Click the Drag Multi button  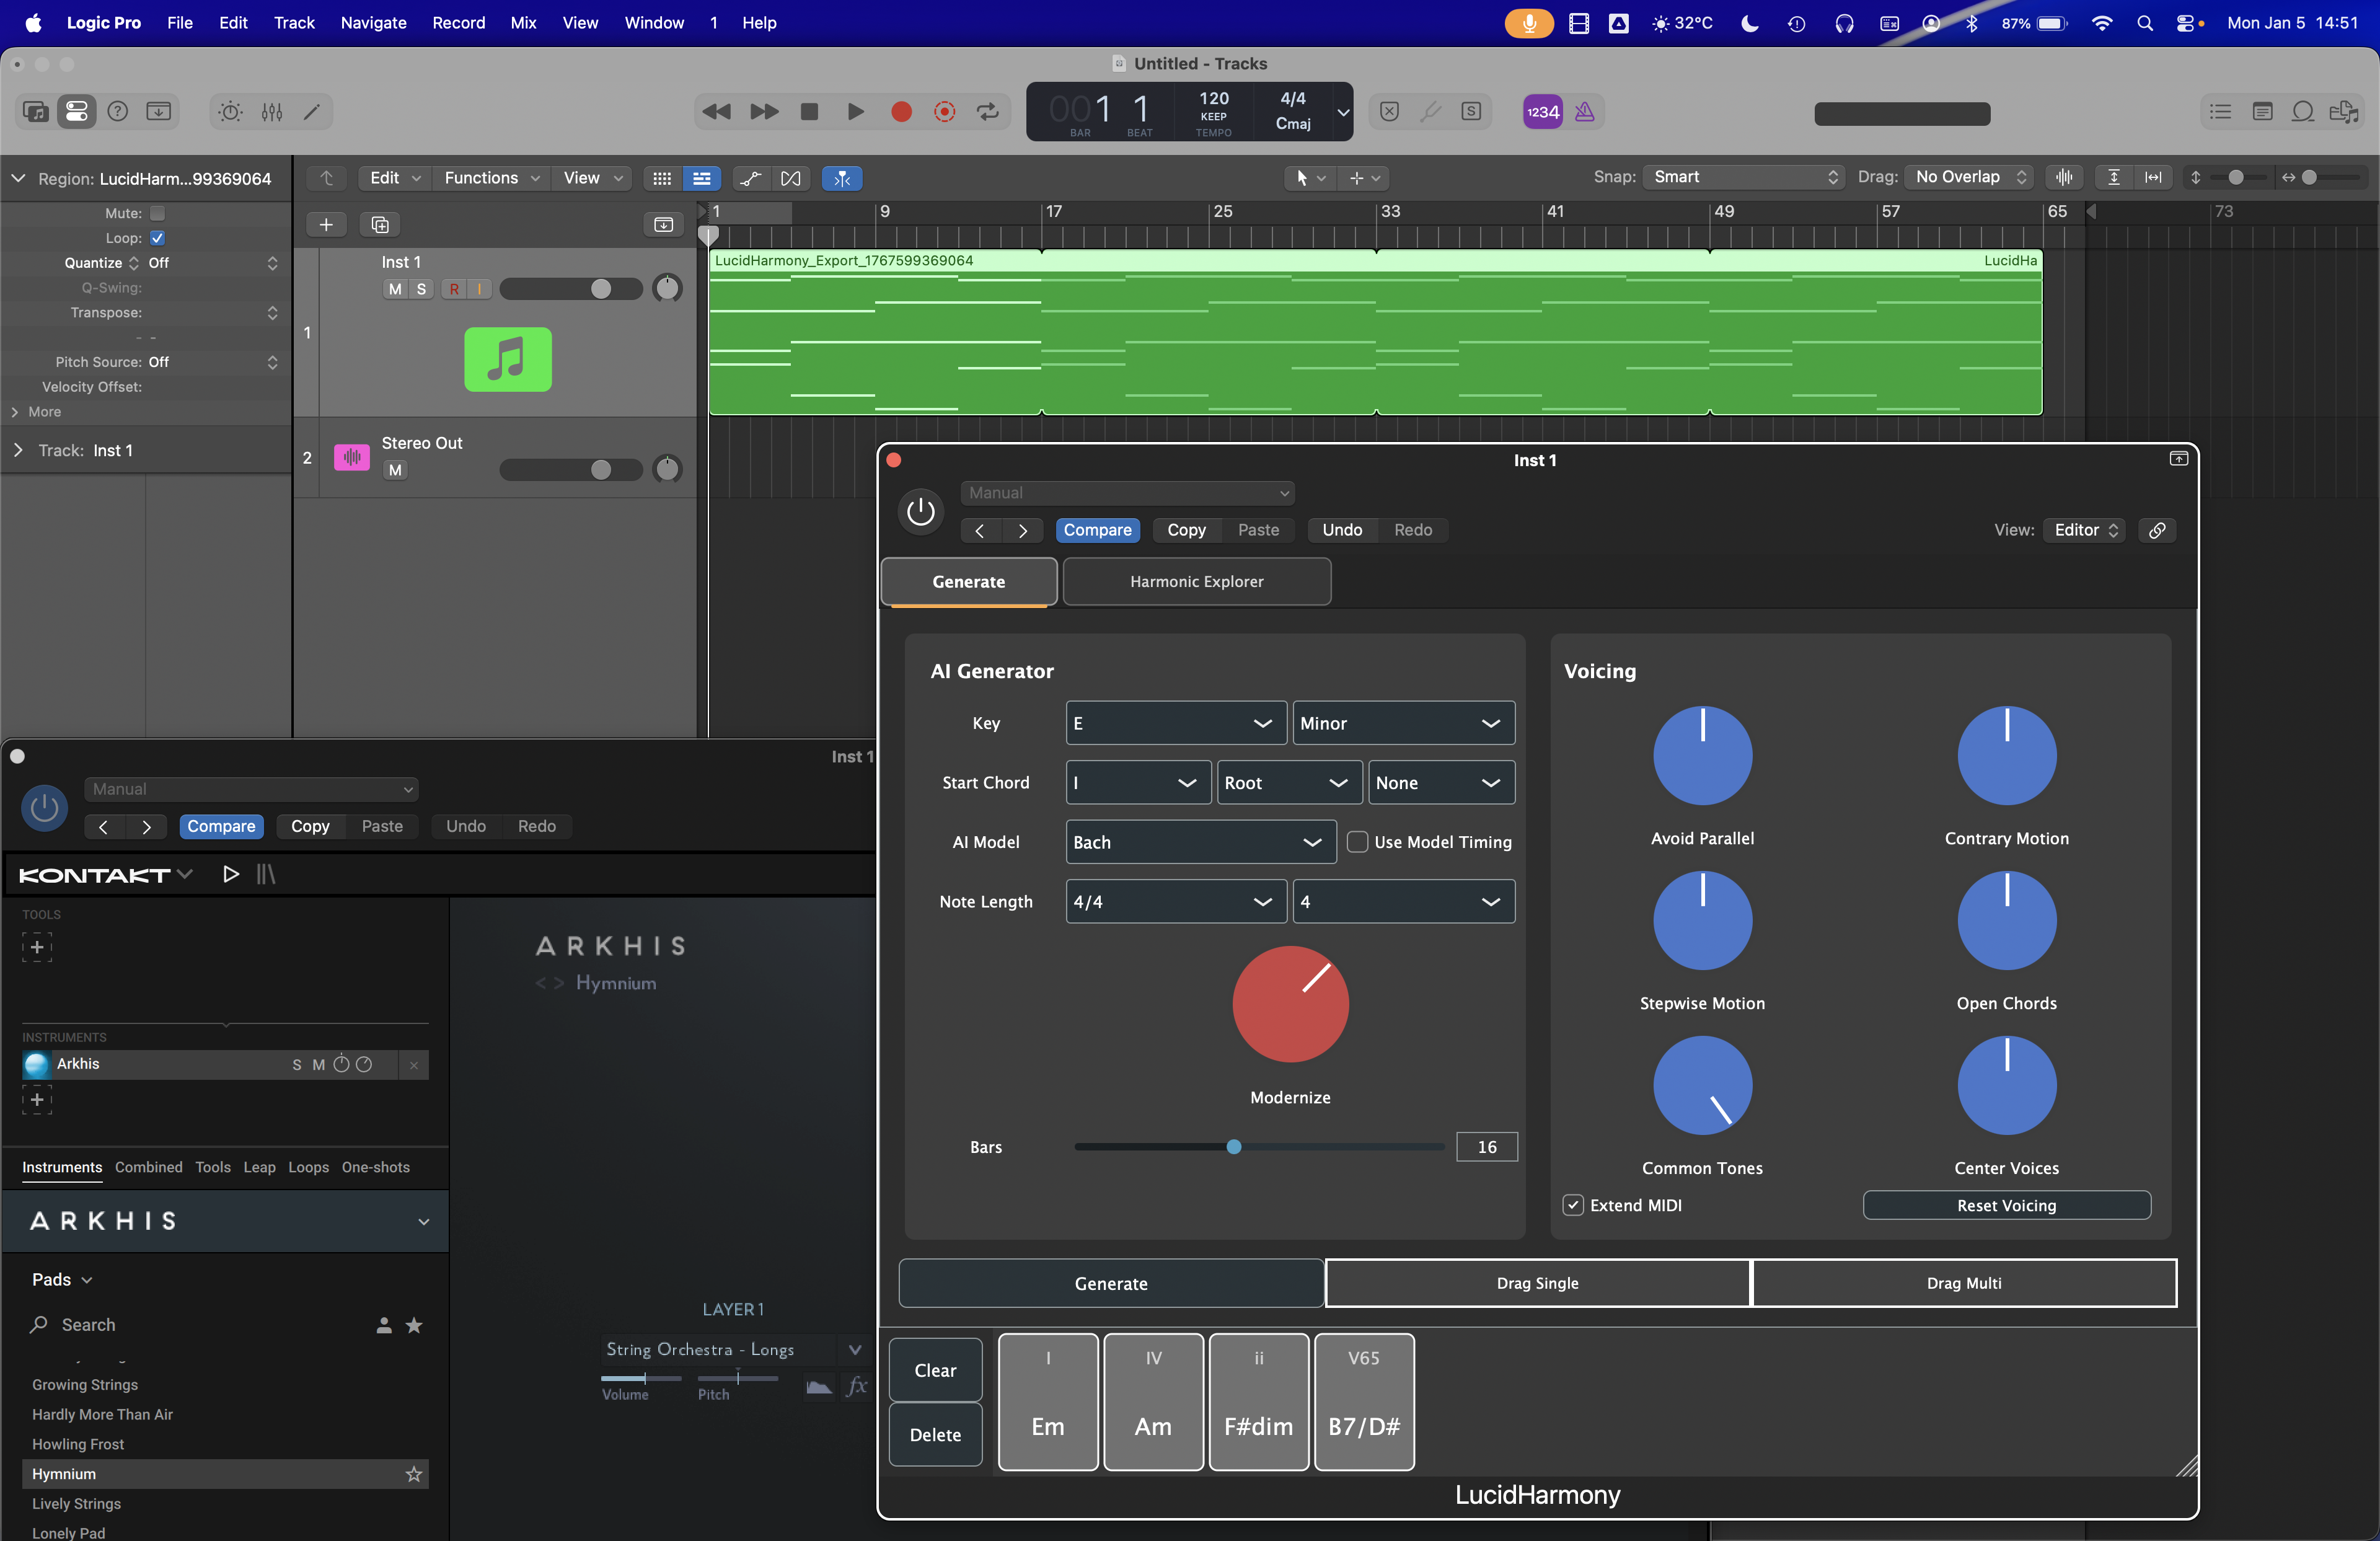pyautogui.click(x=1964, y=1283)
